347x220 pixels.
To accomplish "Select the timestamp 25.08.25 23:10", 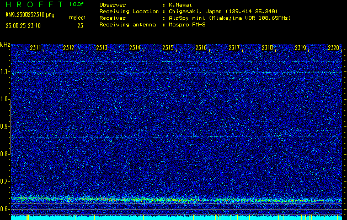I will click(23, 26).
